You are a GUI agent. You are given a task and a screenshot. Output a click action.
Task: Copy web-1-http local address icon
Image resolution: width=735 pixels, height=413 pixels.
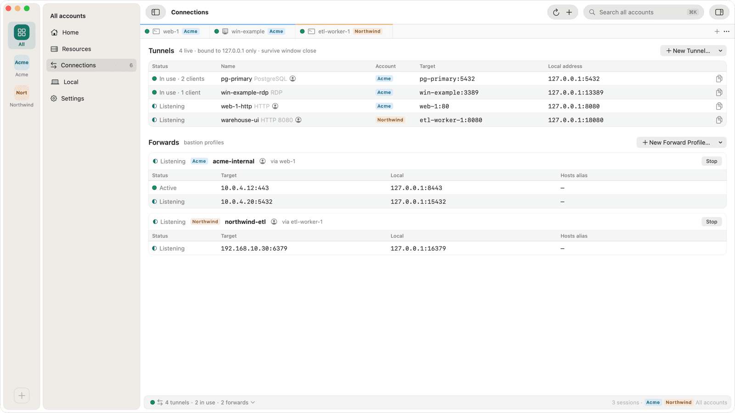coord(719,106)
